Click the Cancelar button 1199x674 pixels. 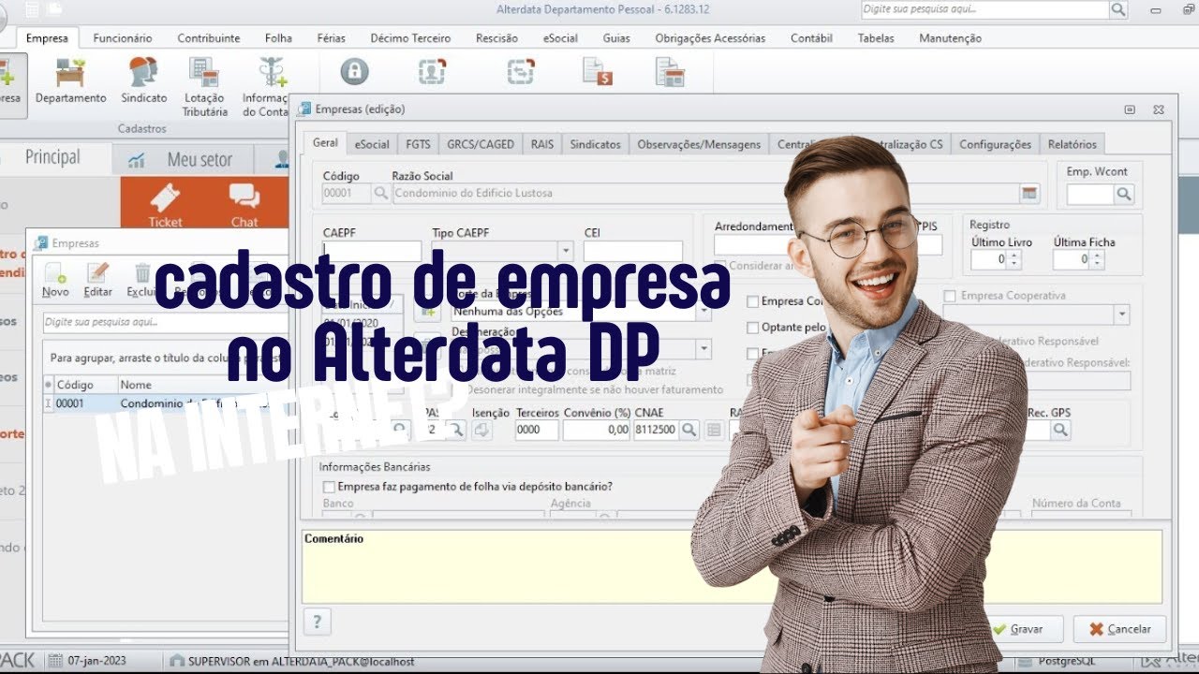tap(1119, 629)
